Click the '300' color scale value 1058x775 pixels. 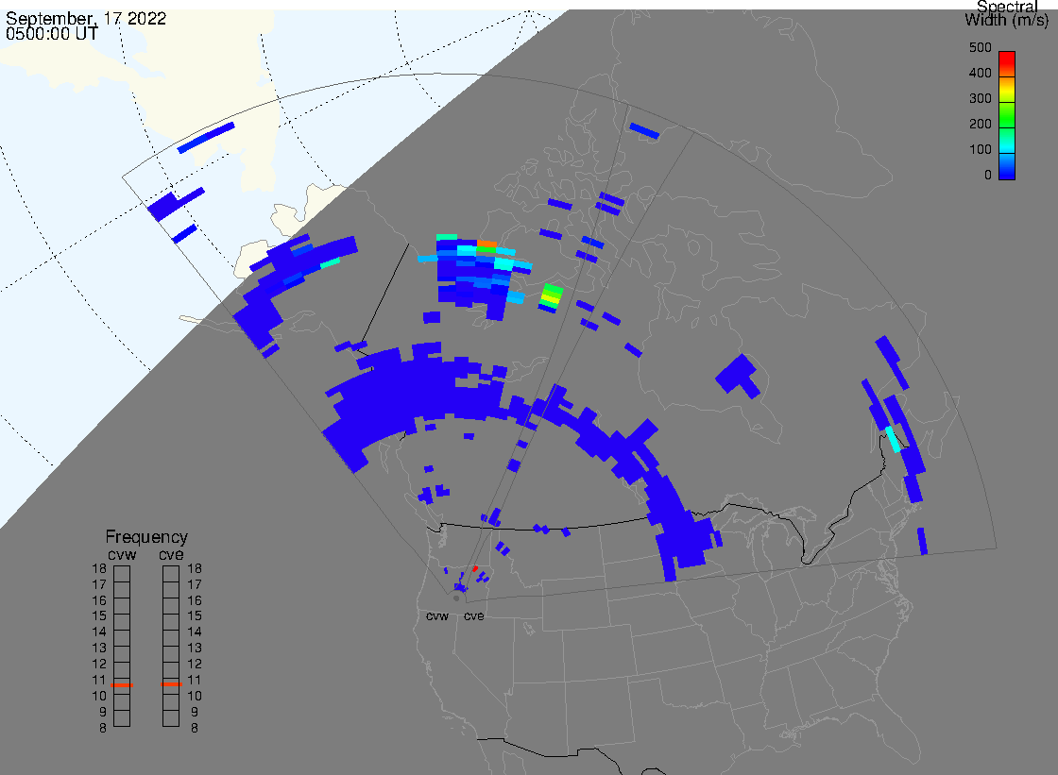click(980, 98)
